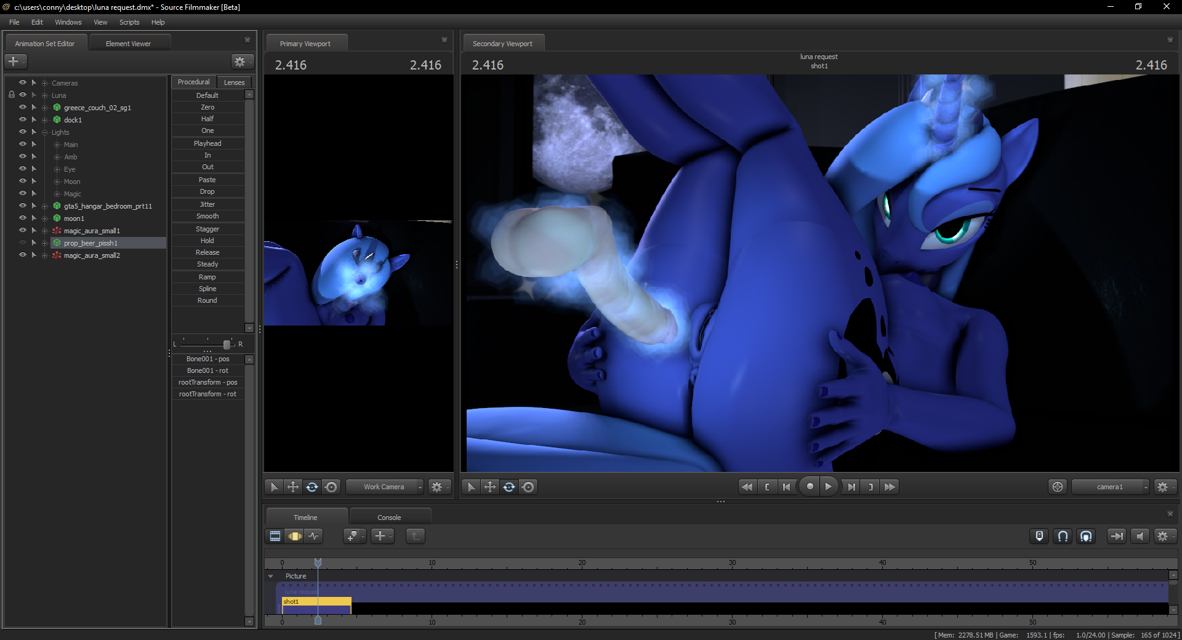Toggle the lock icon beside Luna
This screenshot has width=1182, height=640.
pyautogui.click(x=11, y=95)
